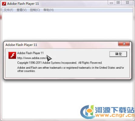
Task: Open the 帮助(H) menu
Action: point(49,10)
